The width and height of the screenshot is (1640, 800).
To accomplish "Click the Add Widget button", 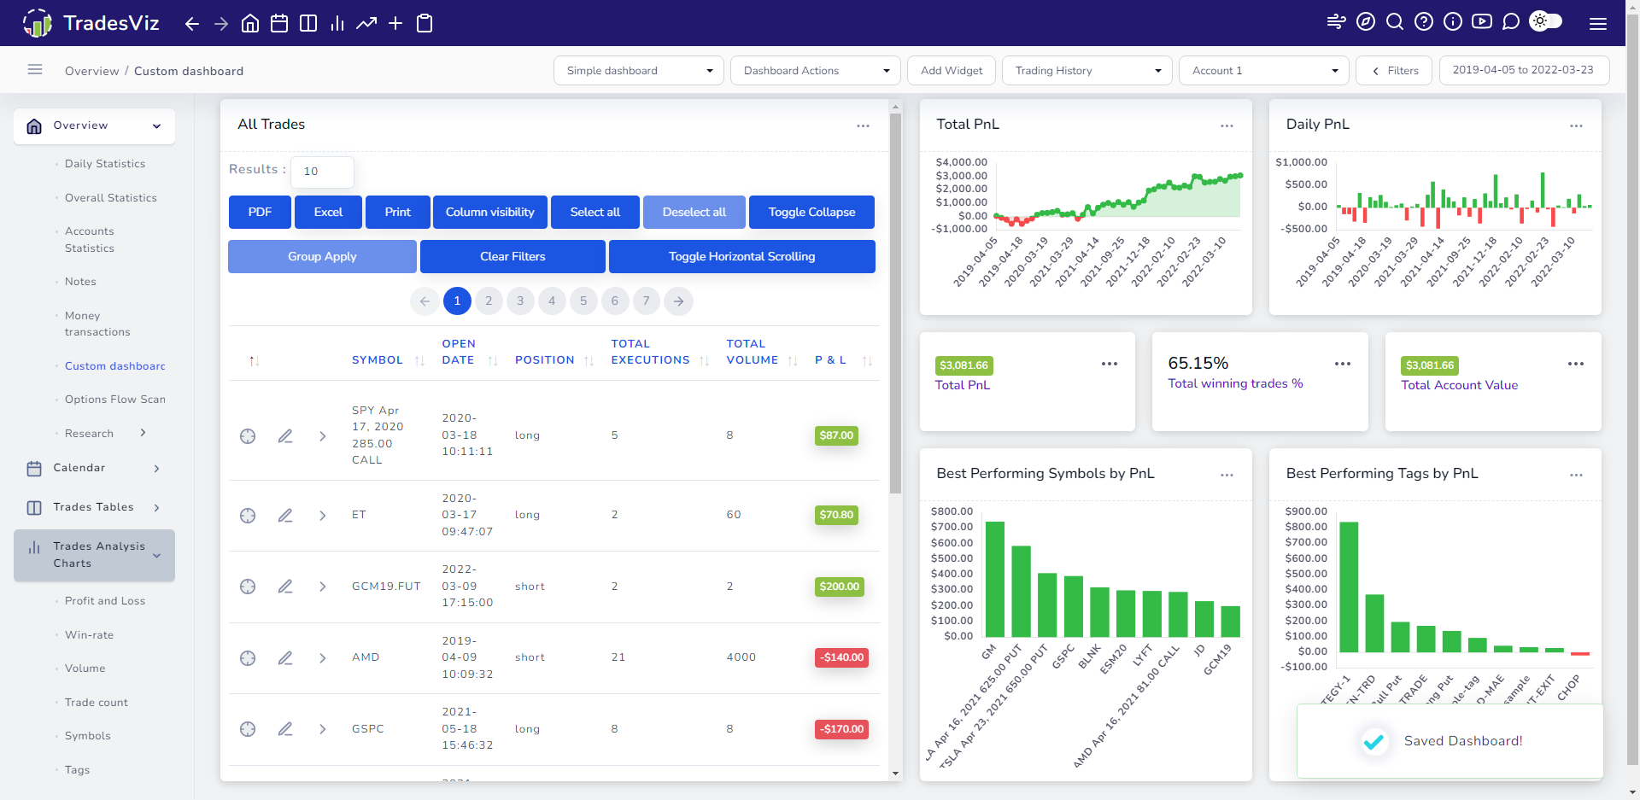I will [x=952, y=71].
